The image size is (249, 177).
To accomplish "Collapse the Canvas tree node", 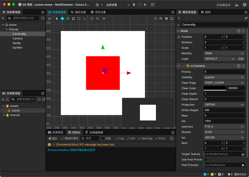I will (x=6, y=29).
